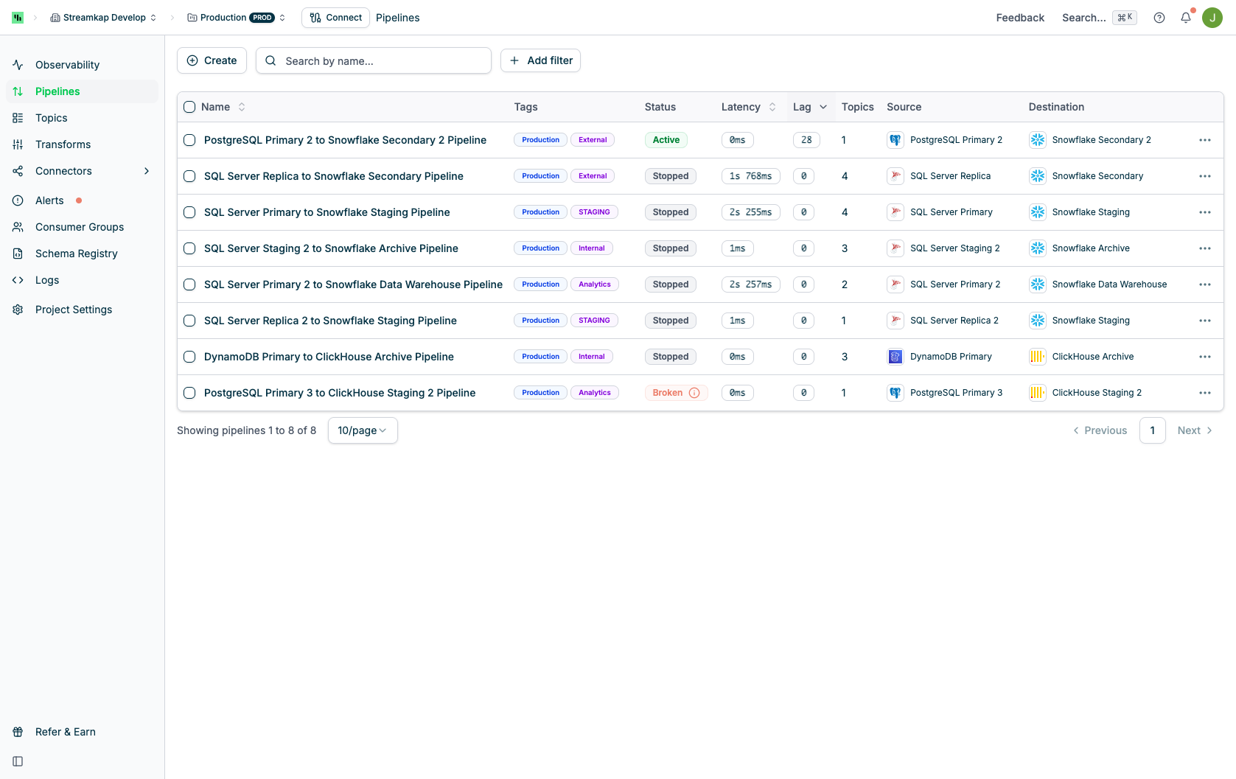
Task: Click page 1 pagination button
Action: point(1153,430)
